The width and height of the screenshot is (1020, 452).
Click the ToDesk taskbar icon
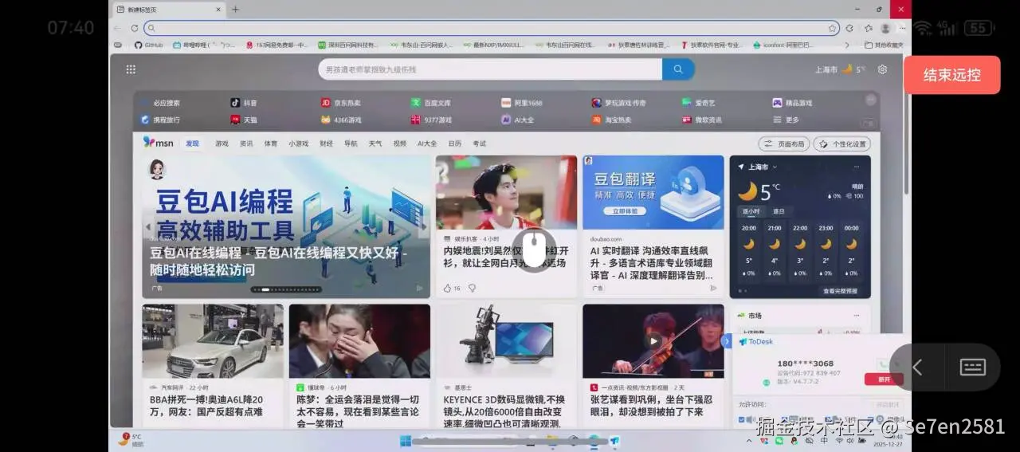(614, 441)
